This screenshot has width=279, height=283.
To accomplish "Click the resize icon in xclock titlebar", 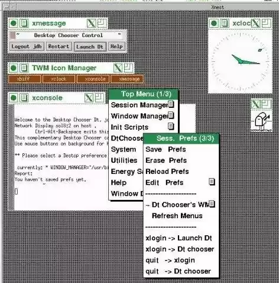I will tap(267, 24).
